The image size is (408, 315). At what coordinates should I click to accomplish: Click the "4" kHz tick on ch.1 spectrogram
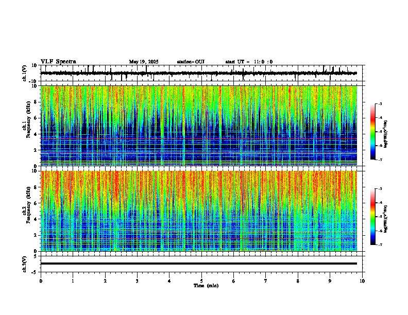click(36, 134)
